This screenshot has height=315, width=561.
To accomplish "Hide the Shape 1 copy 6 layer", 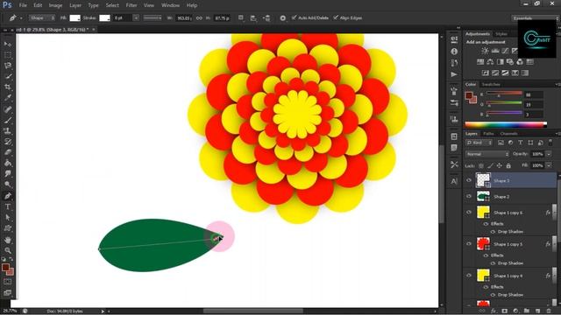I will (x=469, y=212).
